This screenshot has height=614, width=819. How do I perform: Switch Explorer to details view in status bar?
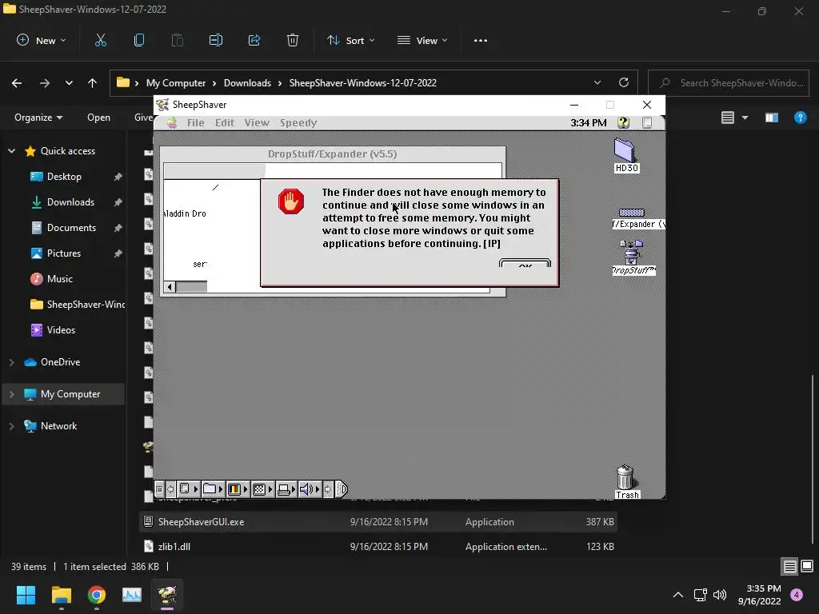[x=789, y=567]
